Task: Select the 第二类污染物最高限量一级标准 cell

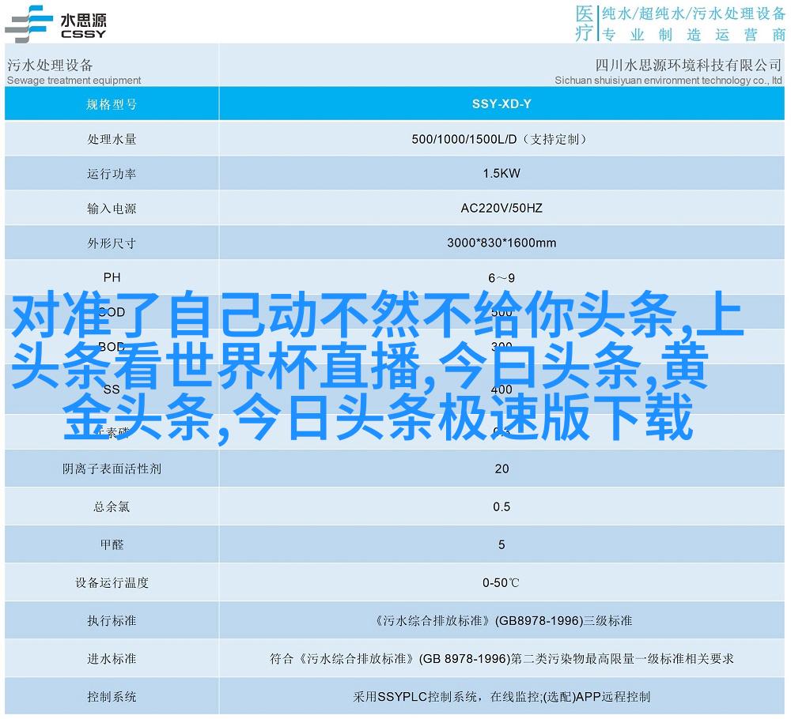Action: [x=501, y=658]
